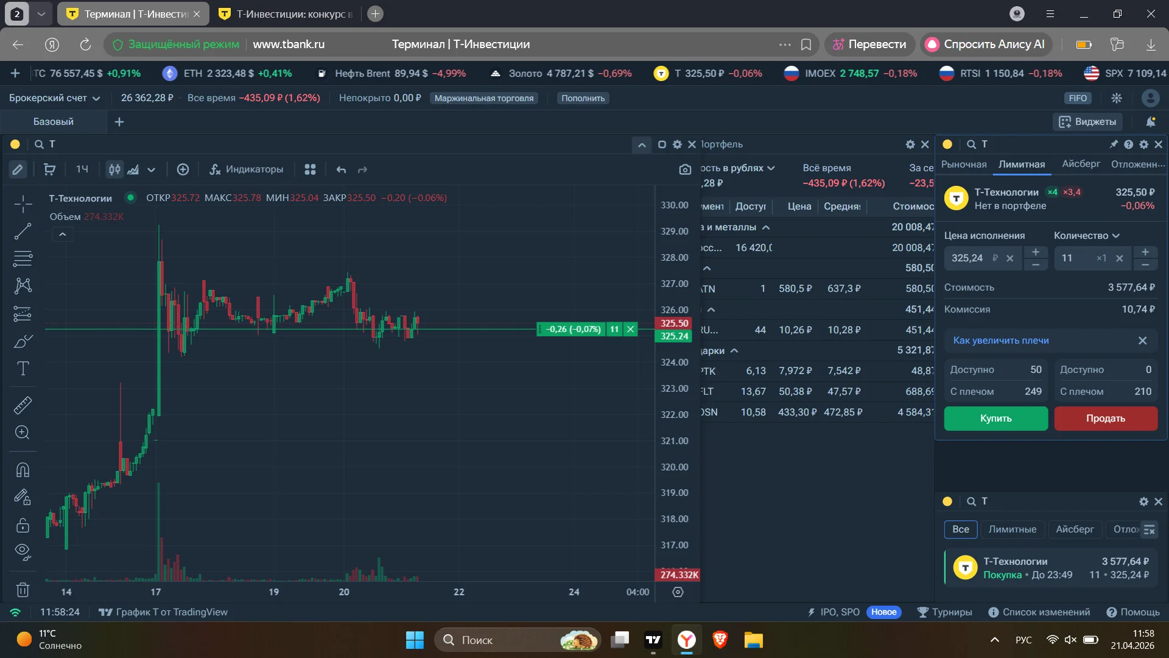The height and width of the screenshot is (658, 1169).
Task: Click the price field showing 325,24
Action: [981, 258]
